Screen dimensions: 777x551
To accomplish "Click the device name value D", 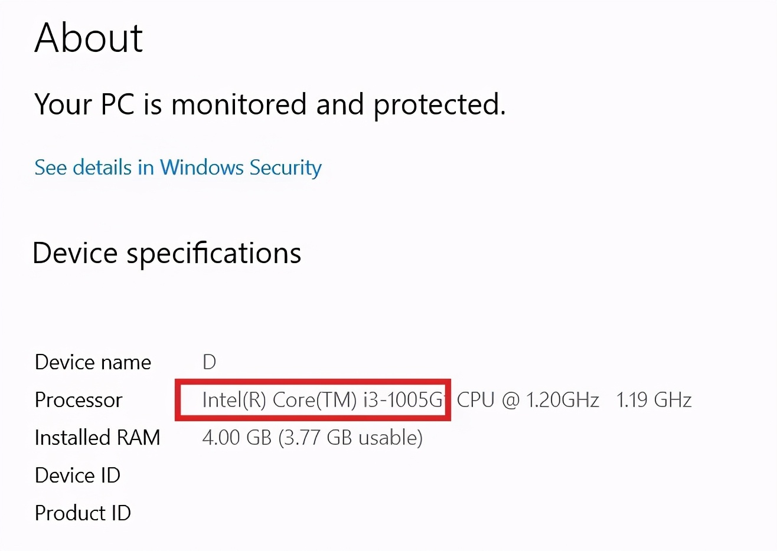I will [x=209, y=362].
